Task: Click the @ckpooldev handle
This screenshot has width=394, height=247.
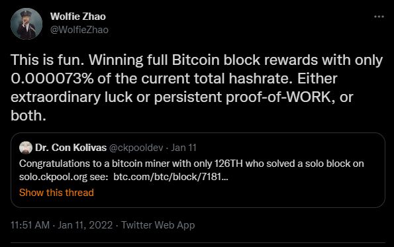Action: (136, 148)
